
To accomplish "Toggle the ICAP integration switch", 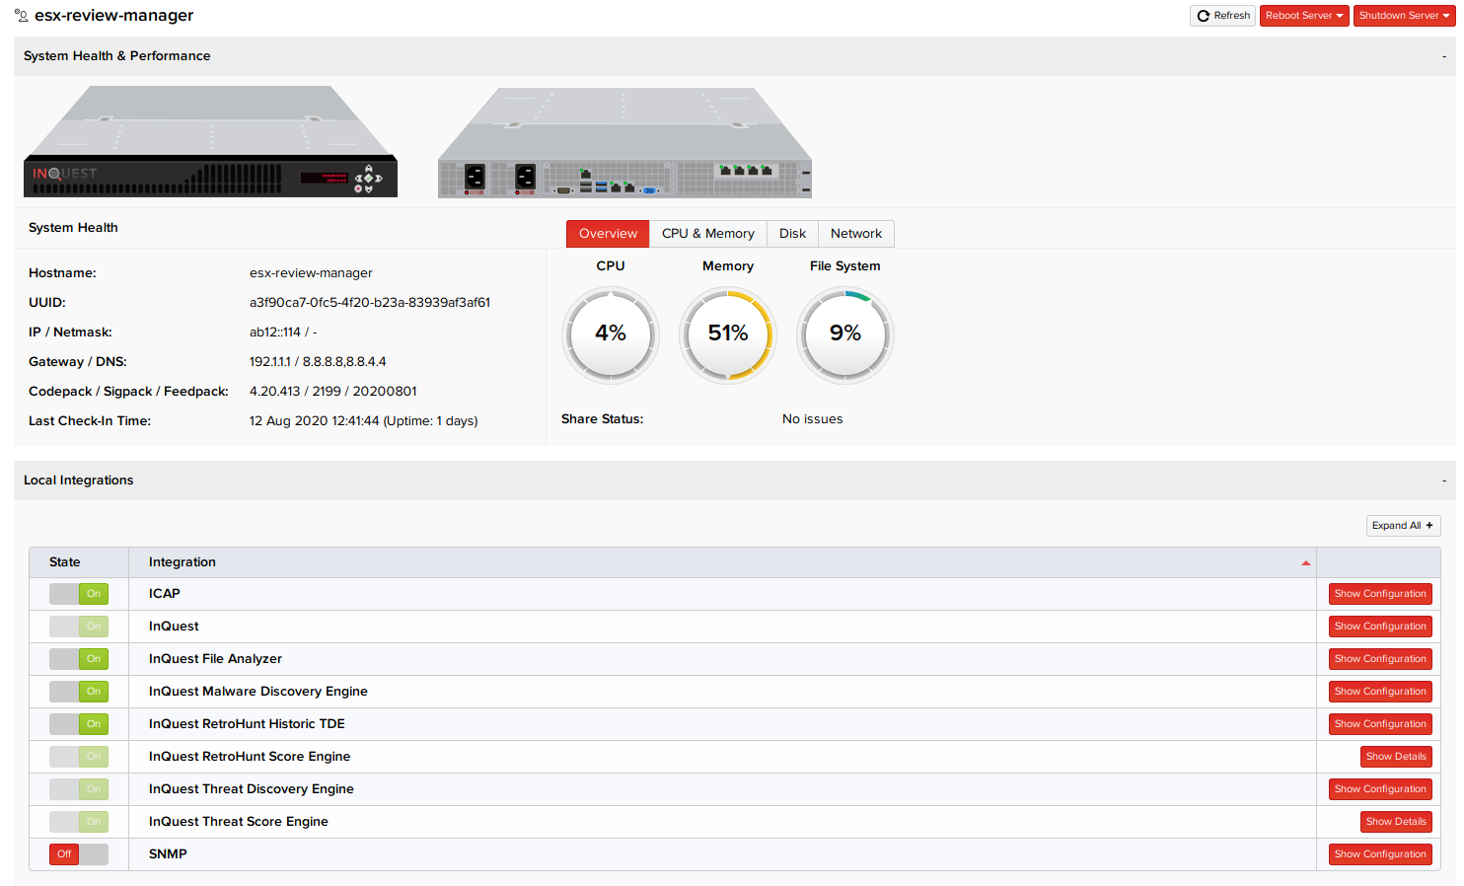I will coord(79,594).
